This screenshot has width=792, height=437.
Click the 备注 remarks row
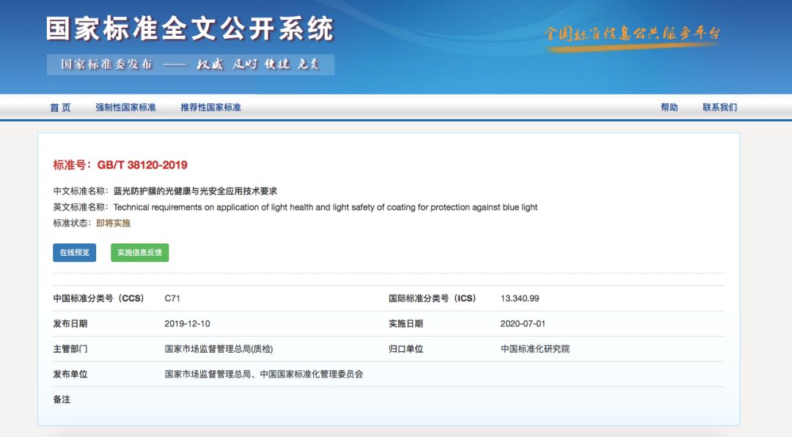point(389,400)
